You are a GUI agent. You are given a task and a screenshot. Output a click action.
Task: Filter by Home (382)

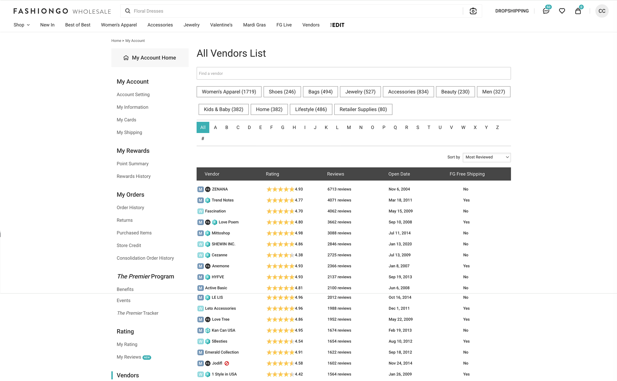tap(269, 109)
